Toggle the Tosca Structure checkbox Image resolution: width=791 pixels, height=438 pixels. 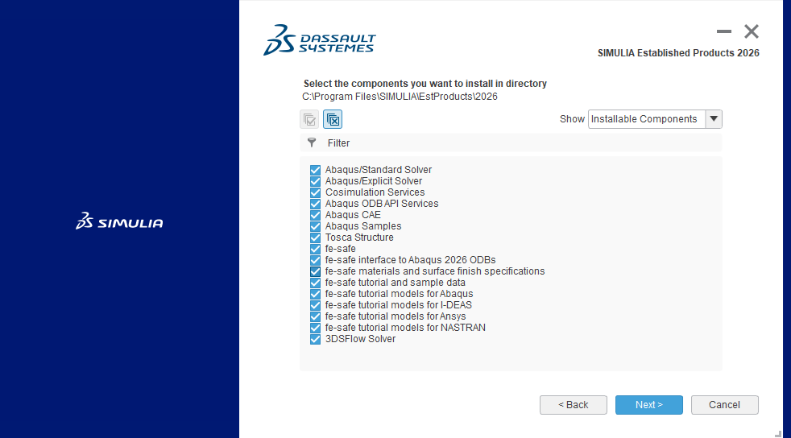point(316,238)
